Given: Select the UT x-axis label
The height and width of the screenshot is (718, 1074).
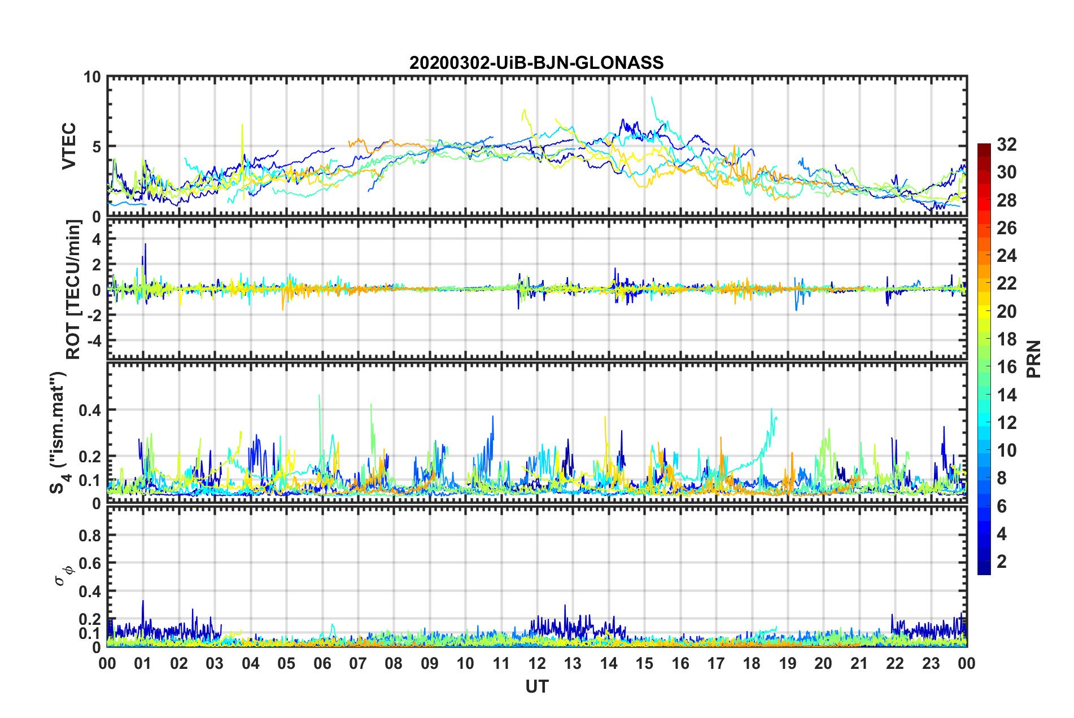Looking at the screenshot, I should pos(537,686).
